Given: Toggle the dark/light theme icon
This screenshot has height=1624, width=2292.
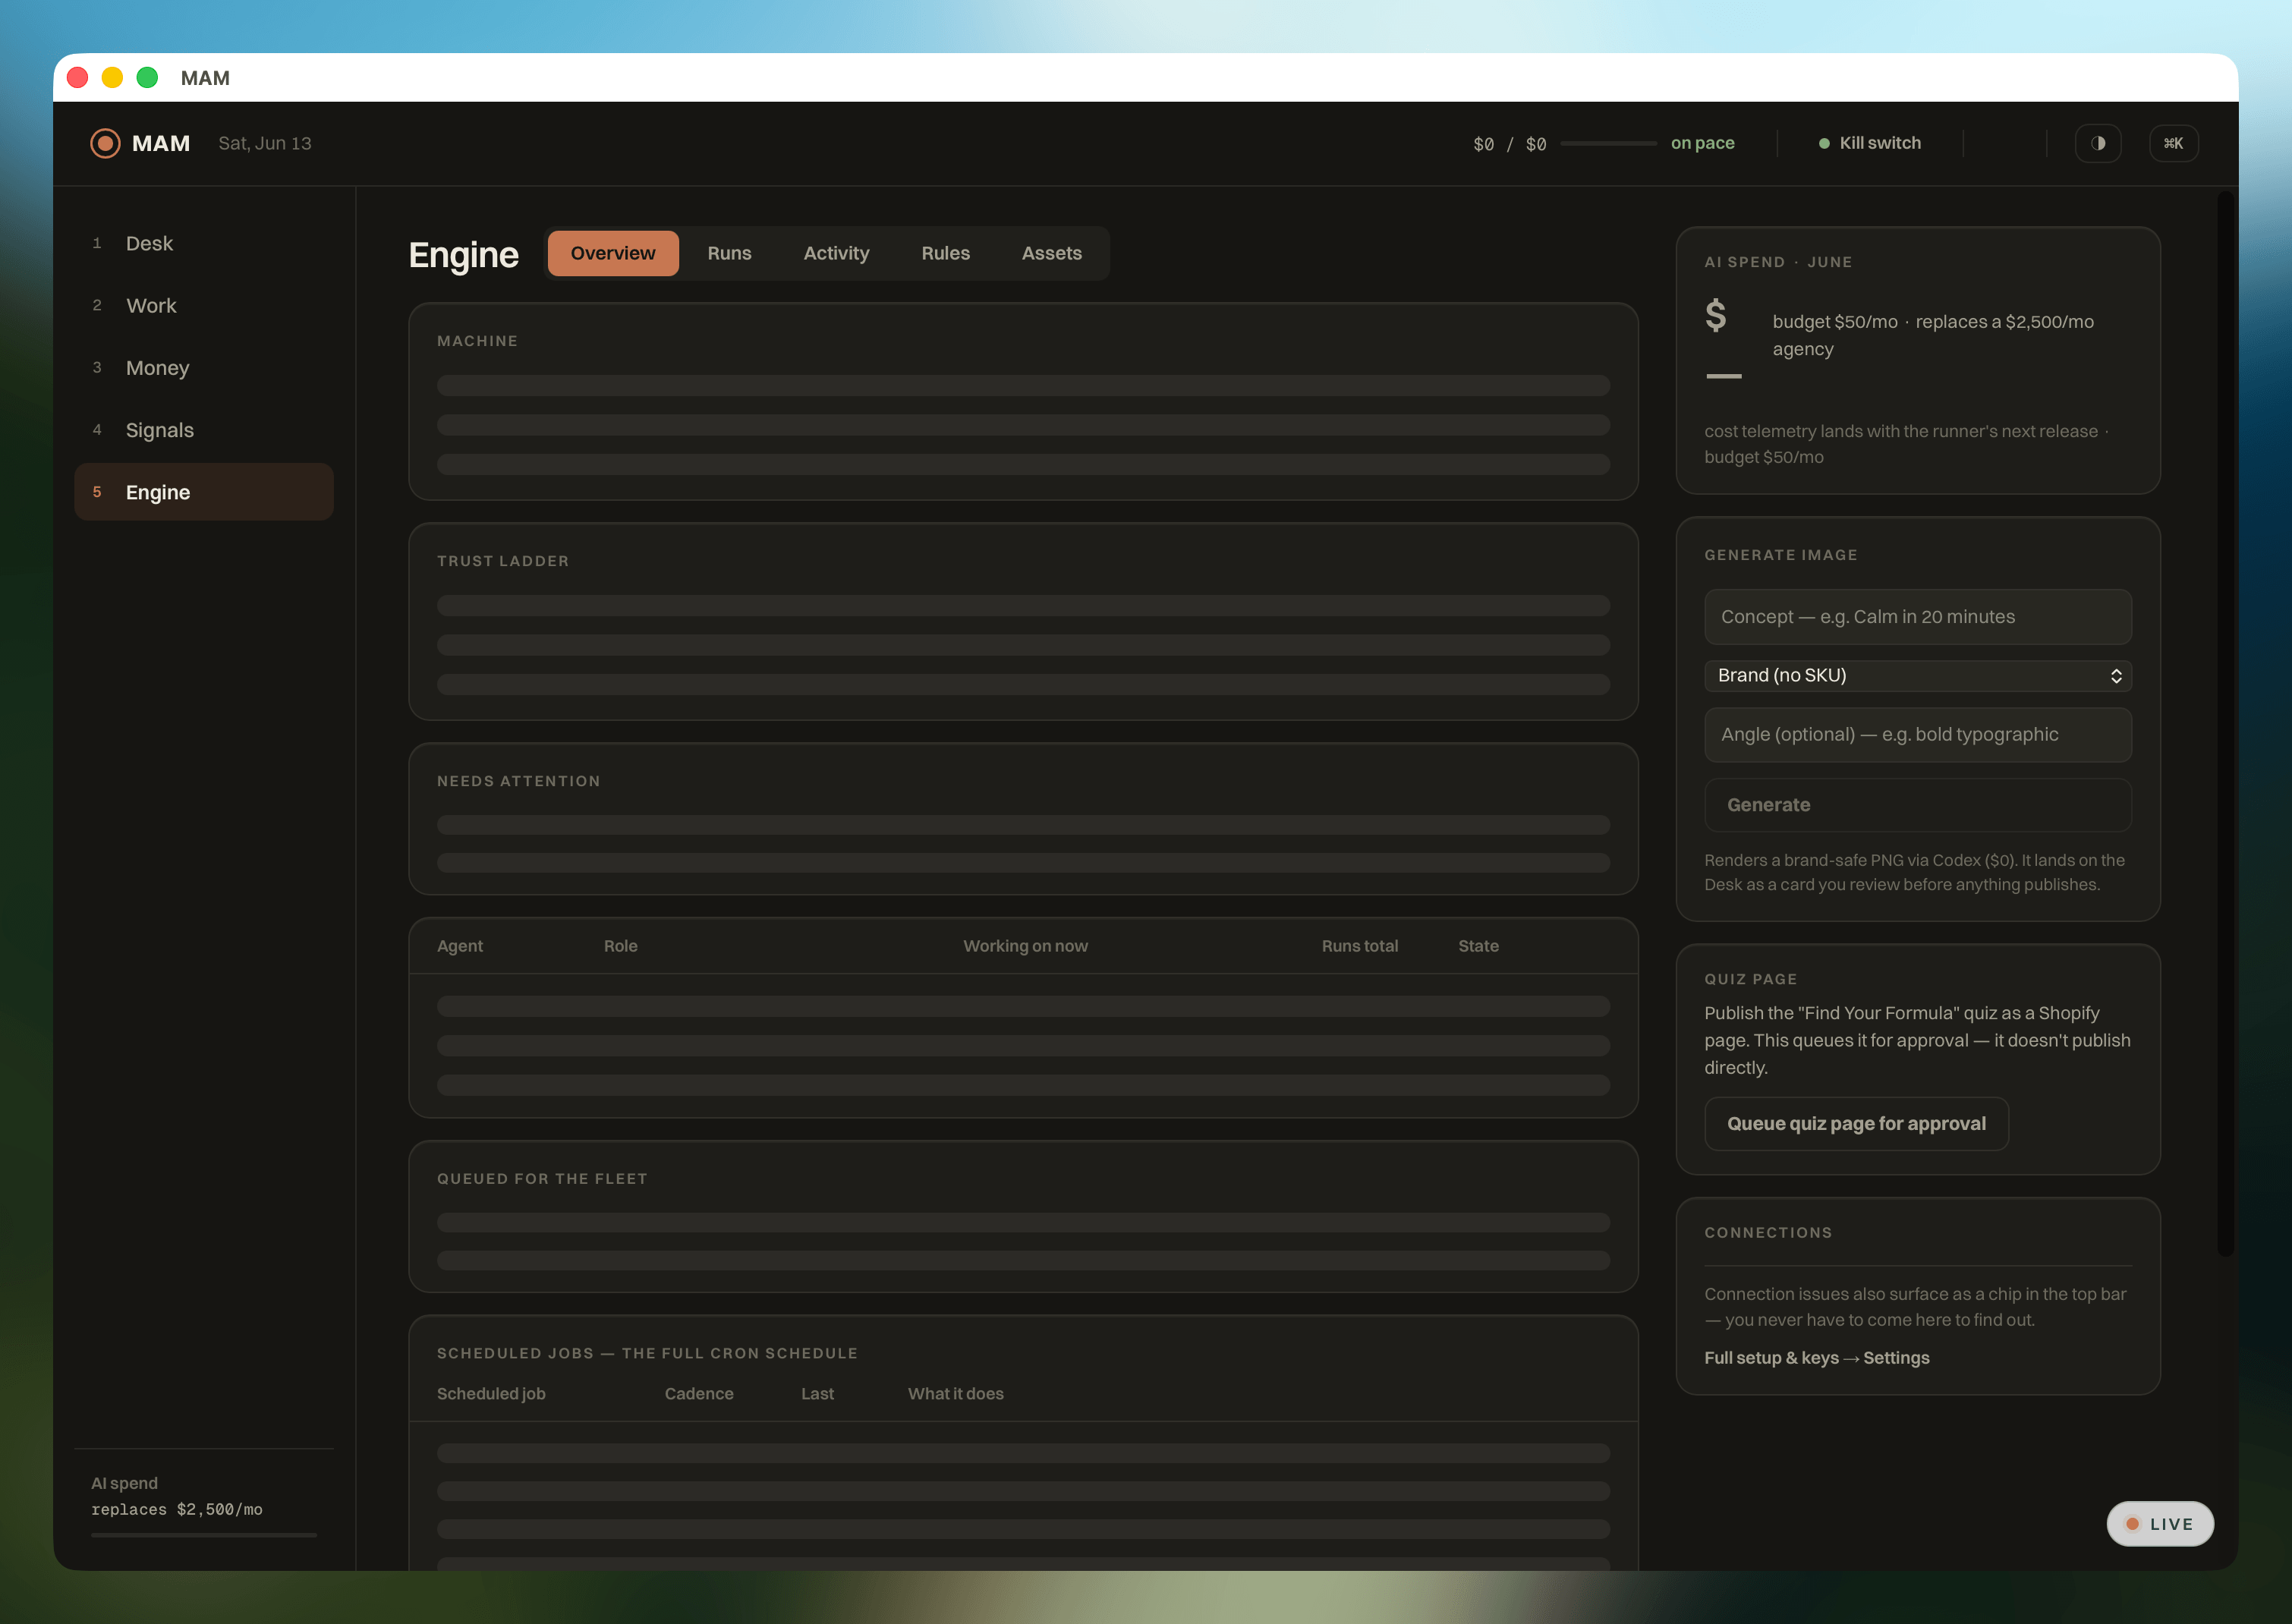Looking at the screenshot, I should coord(2098,143).
